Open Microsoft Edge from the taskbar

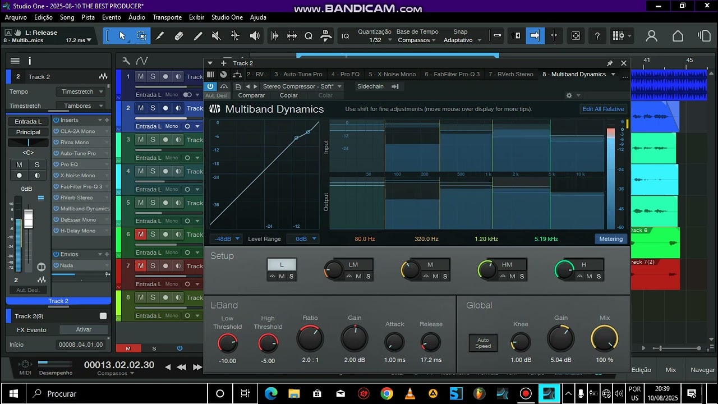[x=271, y=393]
